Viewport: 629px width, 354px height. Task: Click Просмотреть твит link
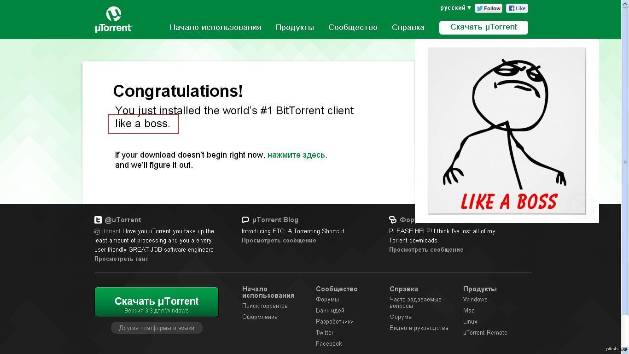tap(121, 259)
